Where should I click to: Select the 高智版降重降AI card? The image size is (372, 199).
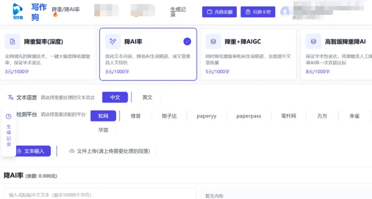[x=336, y=54]
